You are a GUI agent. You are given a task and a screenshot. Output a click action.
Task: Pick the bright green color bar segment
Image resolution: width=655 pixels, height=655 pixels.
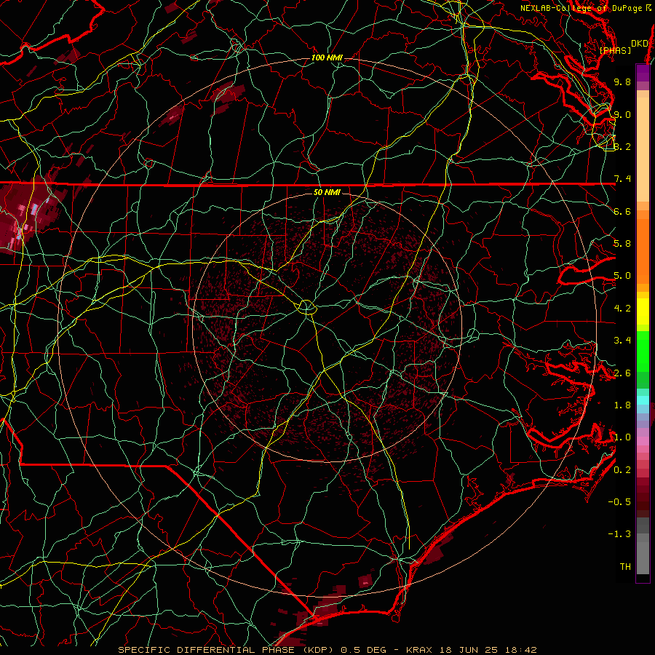tap(643, 351)
